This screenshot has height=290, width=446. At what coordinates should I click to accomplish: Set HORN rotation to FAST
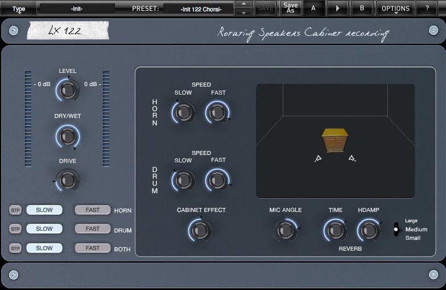[x=92, y=210]
